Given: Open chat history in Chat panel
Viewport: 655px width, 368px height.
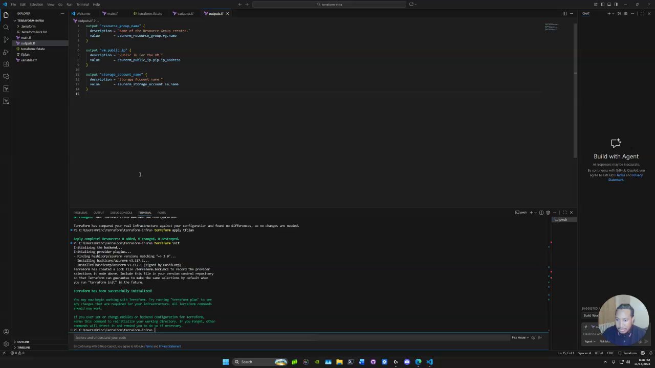Looking at the screenshot, I should pos(619,14).
